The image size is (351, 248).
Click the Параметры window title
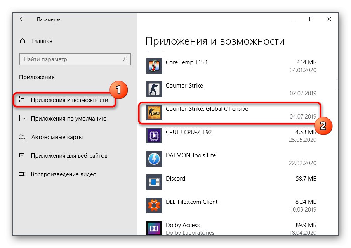pyautogui.click(x=49, y=19)
